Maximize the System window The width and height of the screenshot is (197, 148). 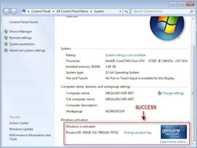182,4
